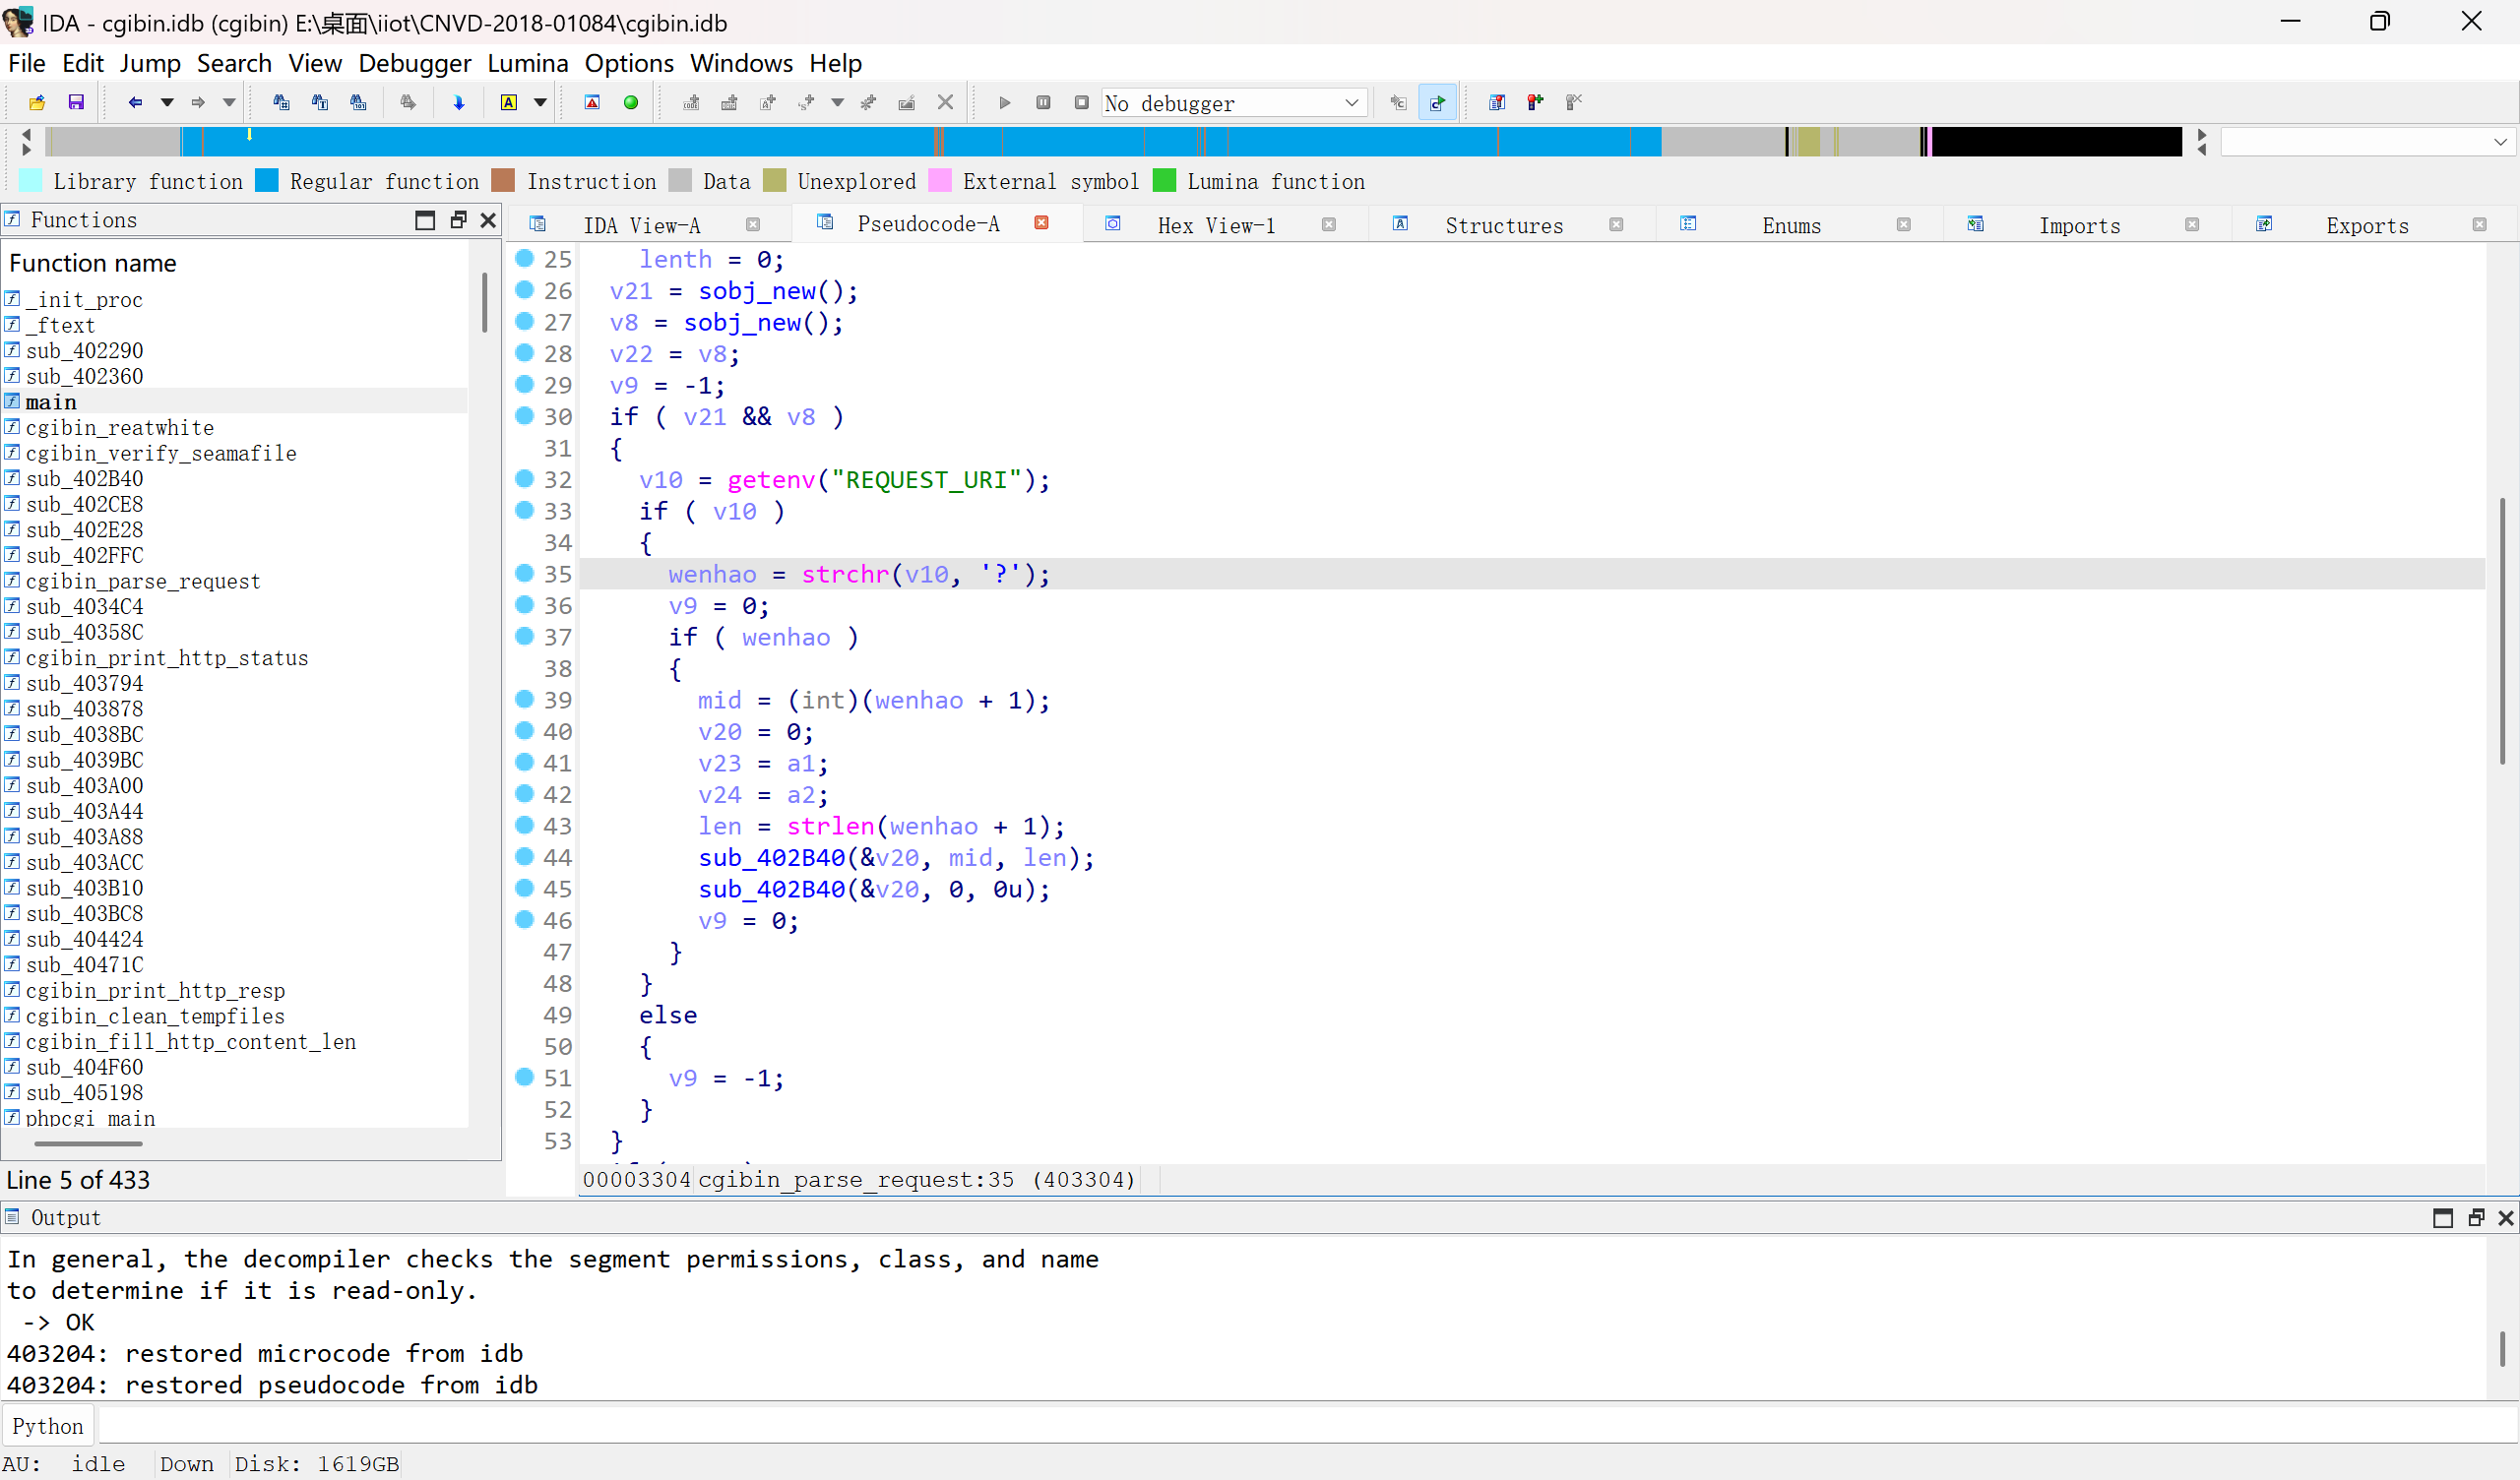
Task: Click the search-next binoculars arrow icon
Action: 407,102
